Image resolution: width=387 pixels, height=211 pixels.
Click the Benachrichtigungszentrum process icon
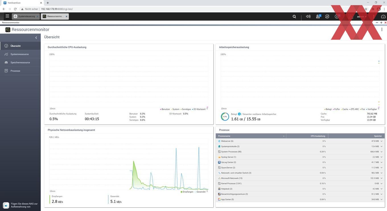(x=219, y=194)
